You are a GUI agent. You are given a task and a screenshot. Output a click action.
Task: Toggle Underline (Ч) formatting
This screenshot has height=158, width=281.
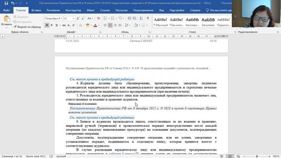(x=57, y=25)
